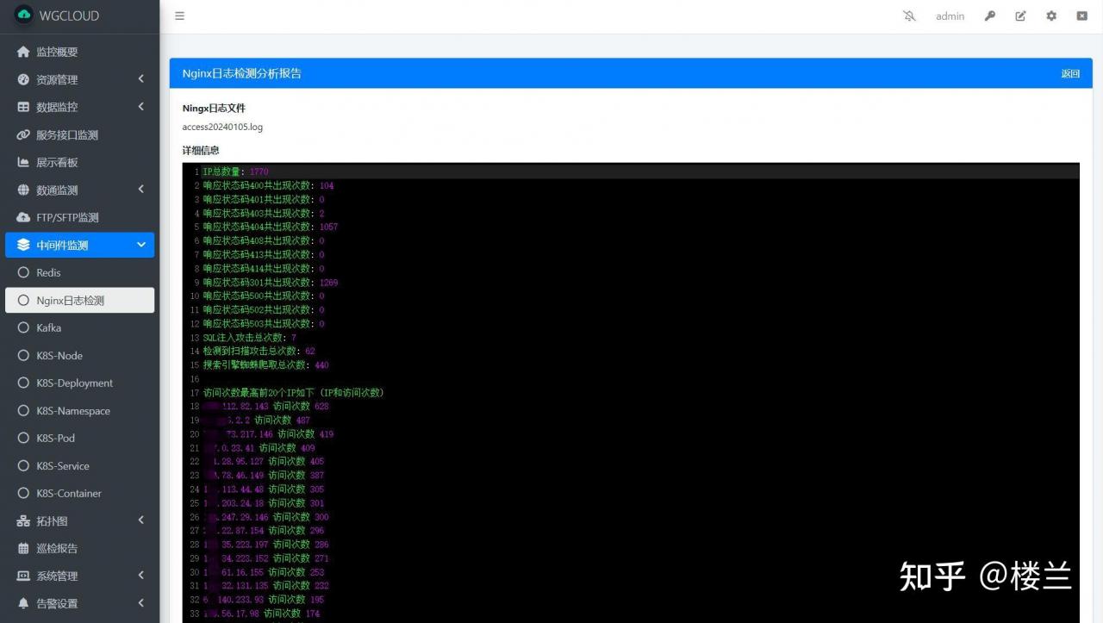Open the FTP/SFTP监测 menu item
Viewport: 1103px width, 623px height.
(79, 217)
